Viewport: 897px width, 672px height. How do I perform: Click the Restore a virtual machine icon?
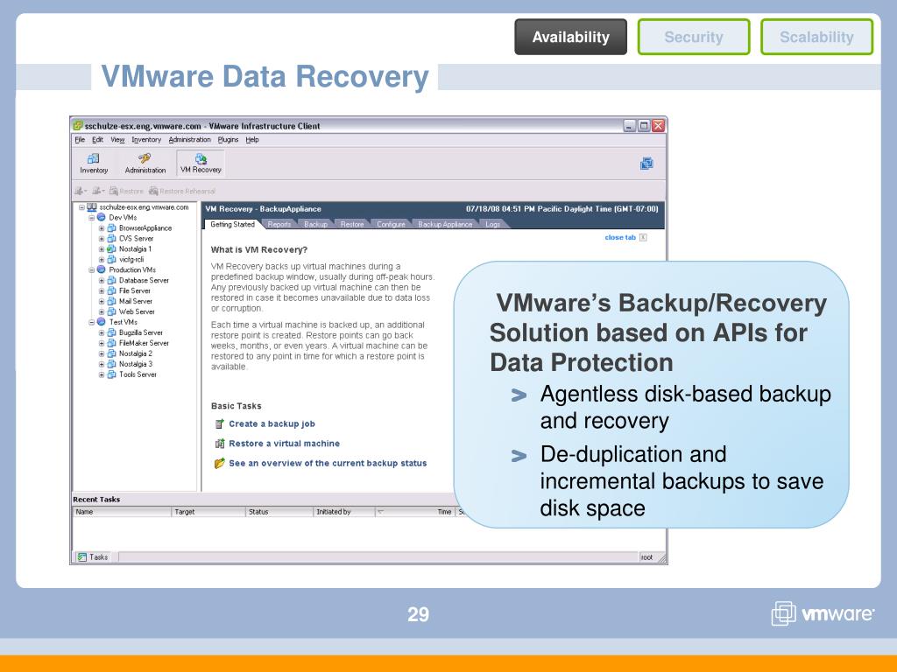pos(219,444)
